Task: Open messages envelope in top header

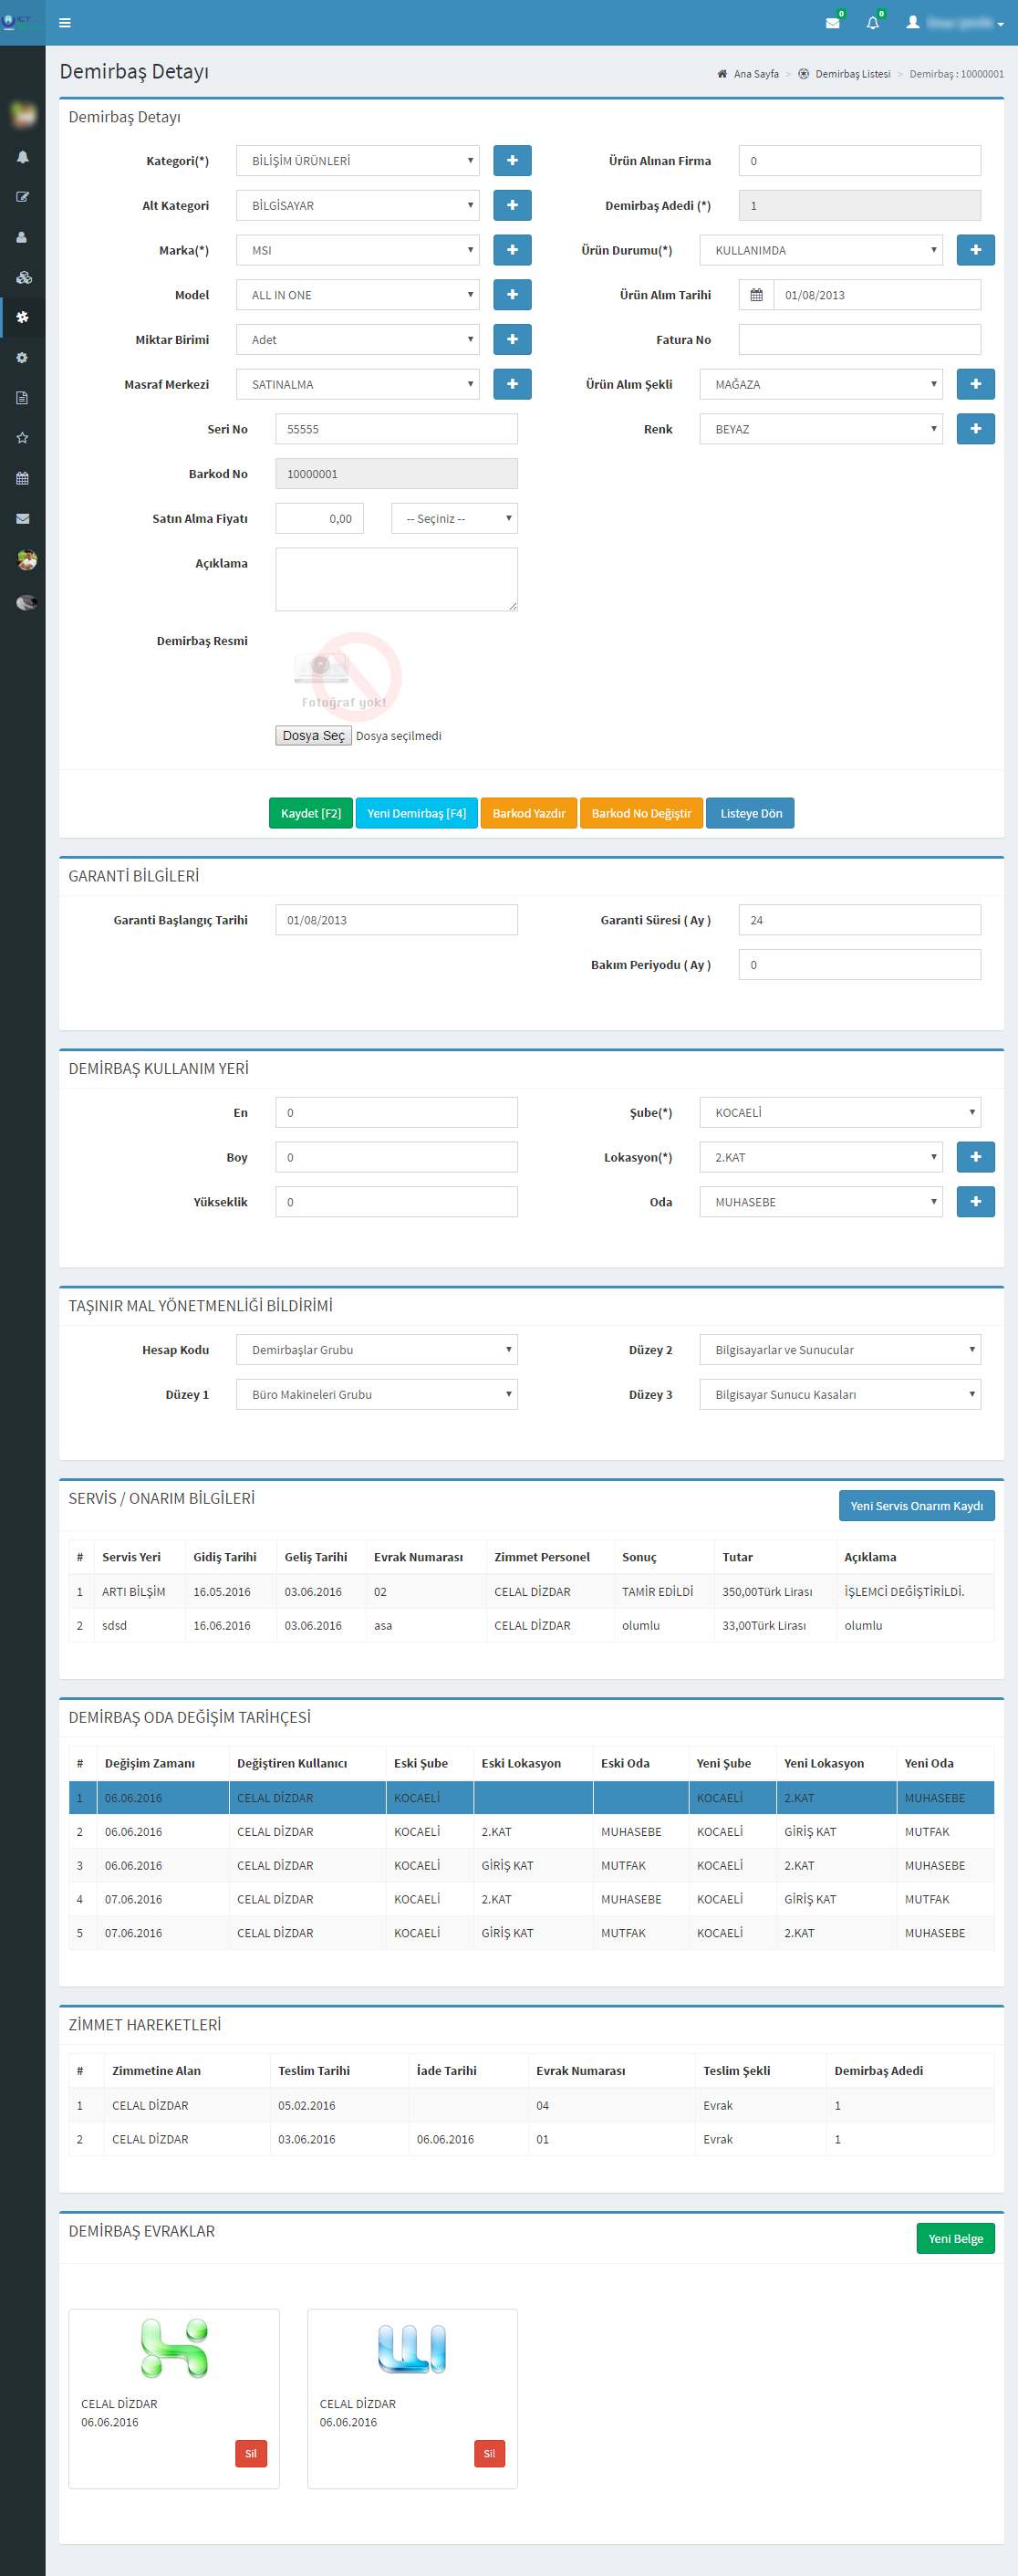Action: (x=832, y=23)
